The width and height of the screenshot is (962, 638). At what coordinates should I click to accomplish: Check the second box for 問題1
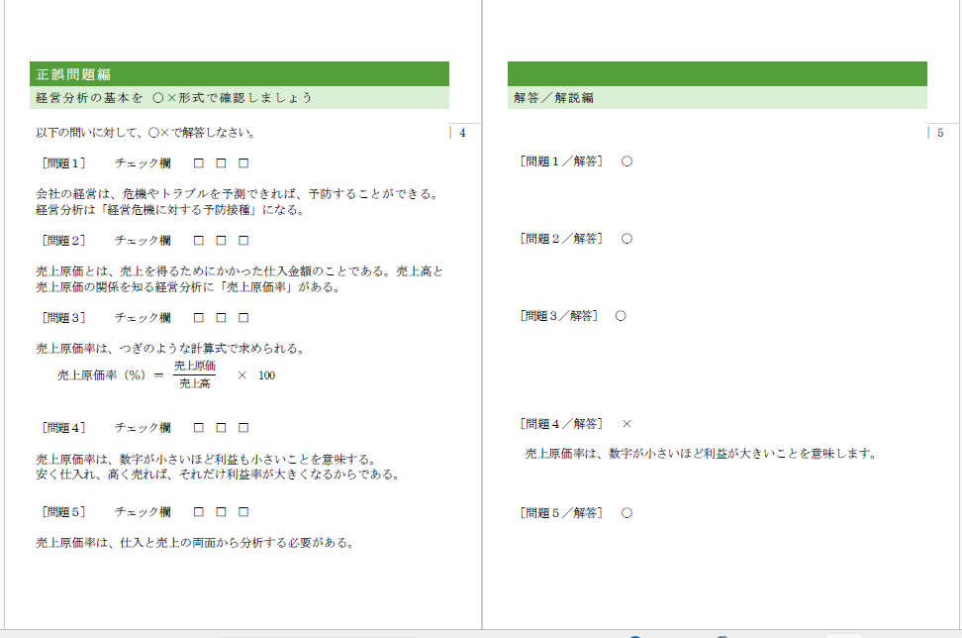(221, 162)
